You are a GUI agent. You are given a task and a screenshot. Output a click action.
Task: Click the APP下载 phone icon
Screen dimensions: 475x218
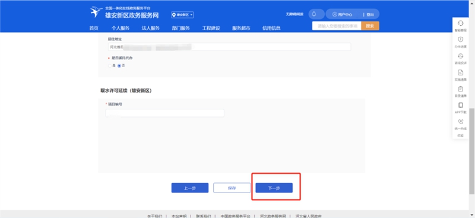tap(461, 105)
